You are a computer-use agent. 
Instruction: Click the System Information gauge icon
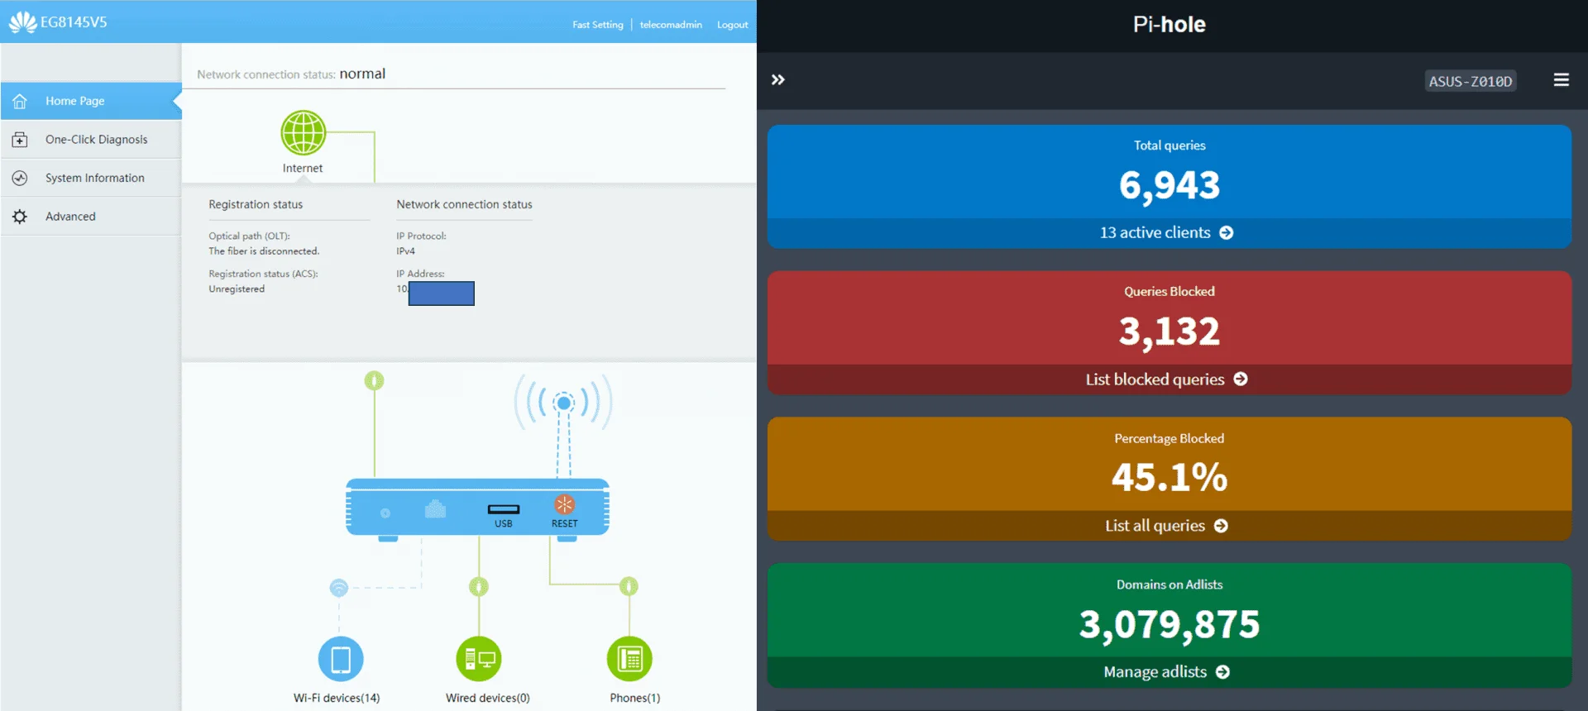click(20, 178)
